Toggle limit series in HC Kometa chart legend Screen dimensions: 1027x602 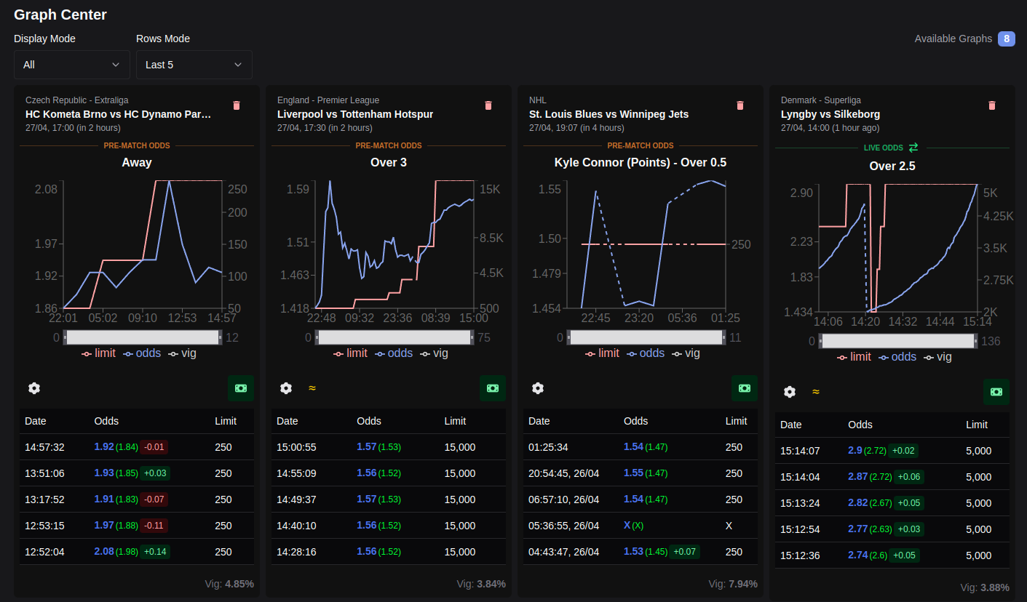(101, 353)
